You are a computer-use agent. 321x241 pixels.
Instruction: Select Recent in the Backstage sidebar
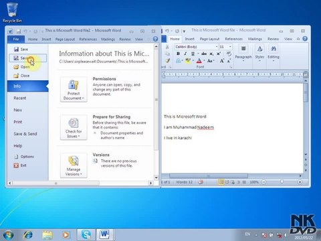(20, 98)
